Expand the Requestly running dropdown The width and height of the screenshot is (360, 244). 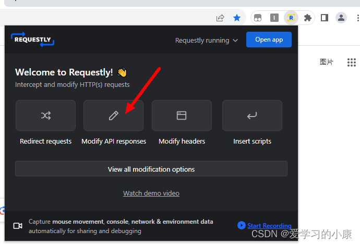207,40
